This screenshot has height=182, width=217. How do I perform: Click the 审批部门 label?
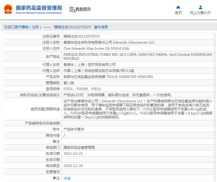coord(53,148)
